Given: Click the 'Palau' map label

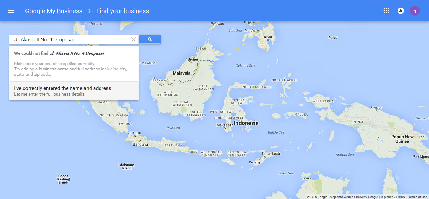Looking at the screenshot, I should pos(333,38).
